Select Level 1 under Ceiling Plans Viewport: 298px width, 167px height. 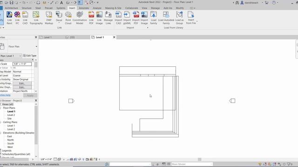pyautogui.click(x=11, y=126)
